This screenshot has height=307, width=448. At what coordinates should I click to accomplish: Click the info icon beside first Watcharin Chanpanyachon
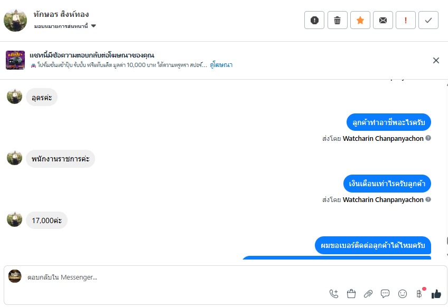428,138
